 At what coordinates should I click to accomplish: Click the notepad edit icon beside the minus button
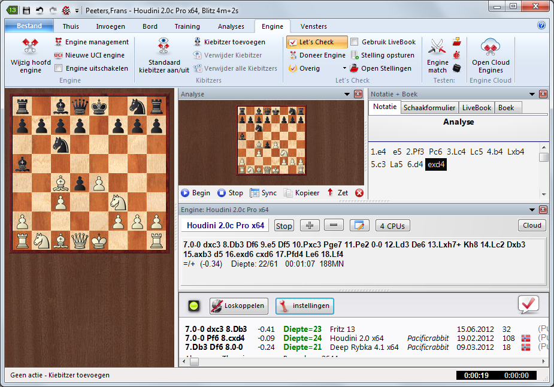click(x=359, y=225)
